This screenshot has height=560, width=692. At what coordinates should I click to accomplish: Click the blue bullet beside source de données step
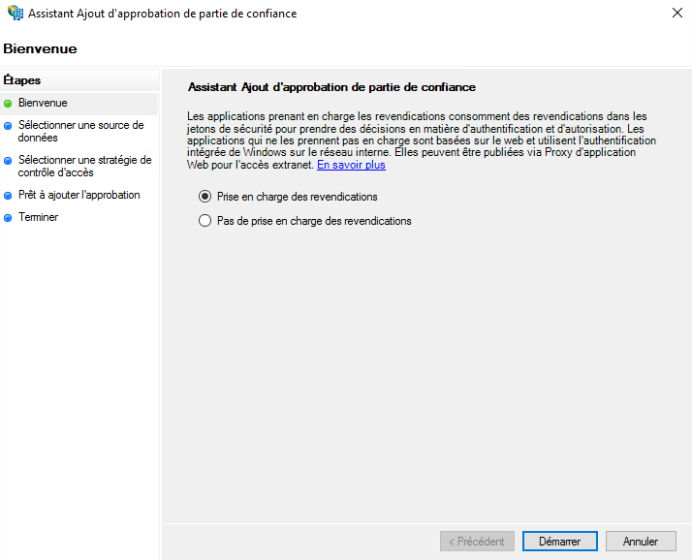pos(8,125)
